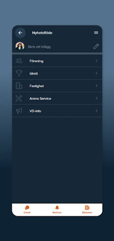Click the Förening people icon

click(x=19, y=61)
